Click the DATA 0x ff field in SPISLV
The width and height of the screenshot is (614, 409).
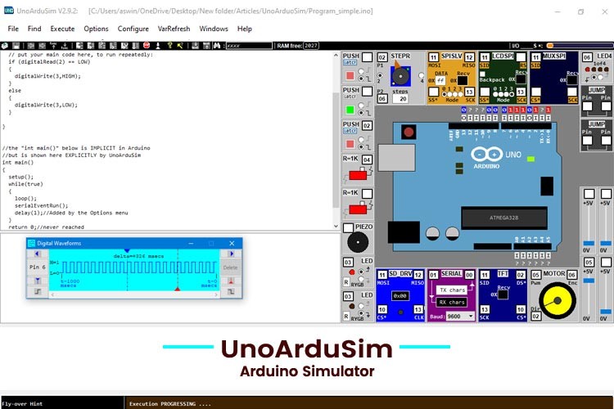(x=440, y=80)
